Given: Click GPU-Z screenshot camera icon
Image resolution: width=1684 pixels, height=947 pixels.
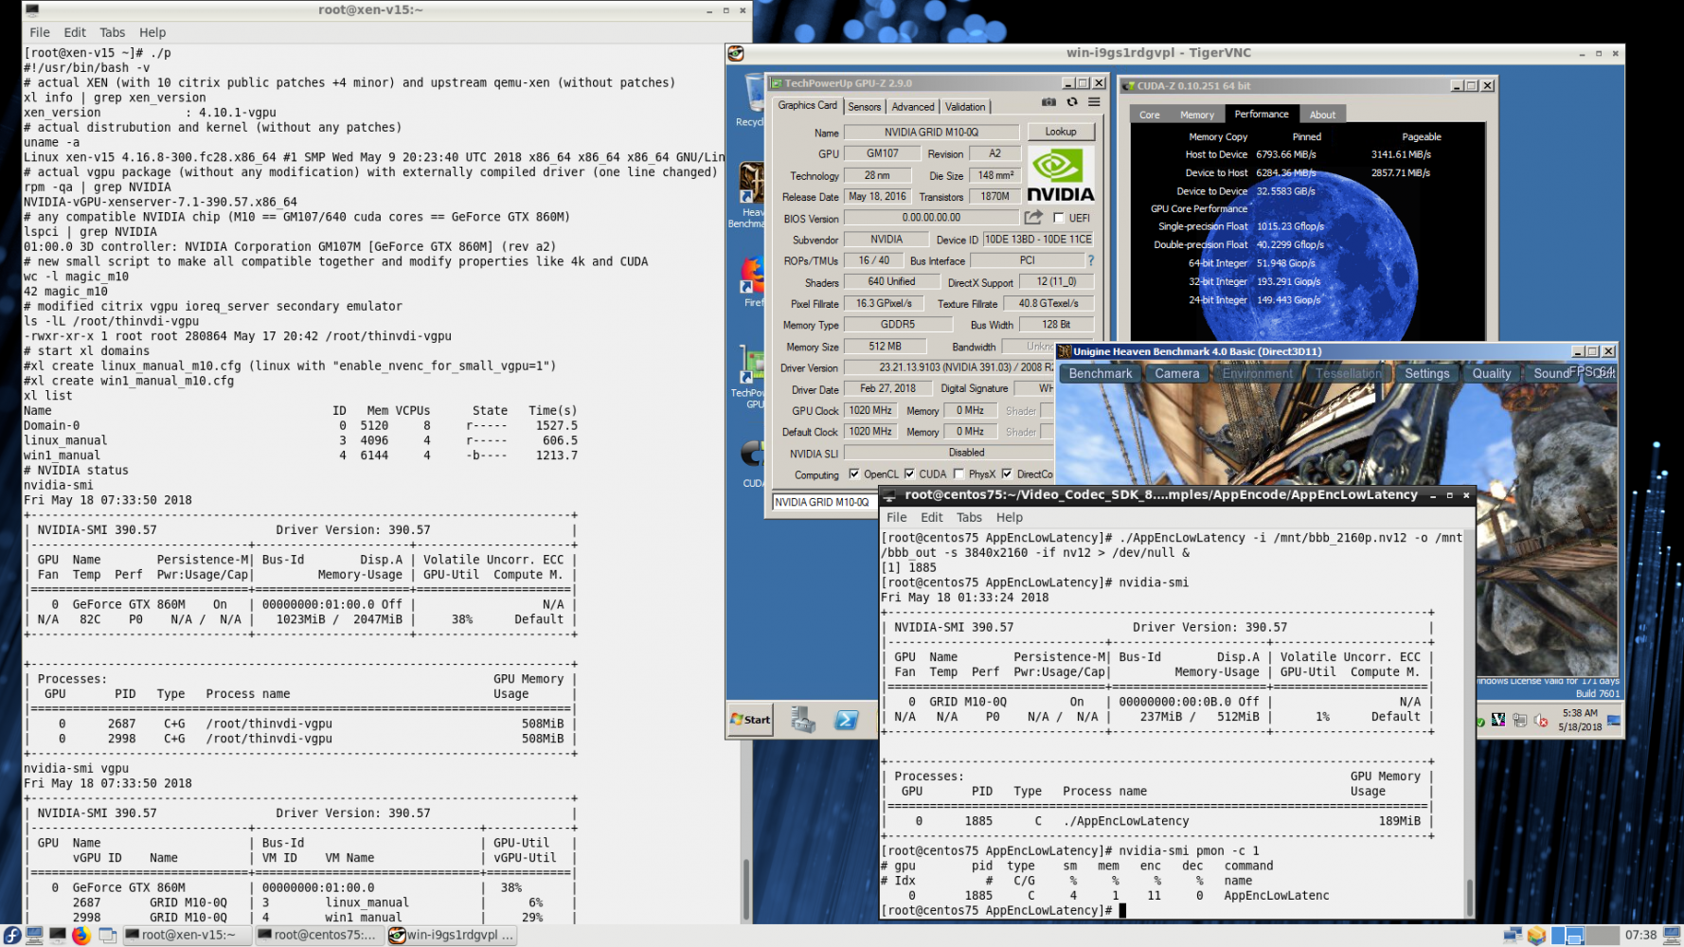Looking at the screenshot, I should pos(1048,102).
